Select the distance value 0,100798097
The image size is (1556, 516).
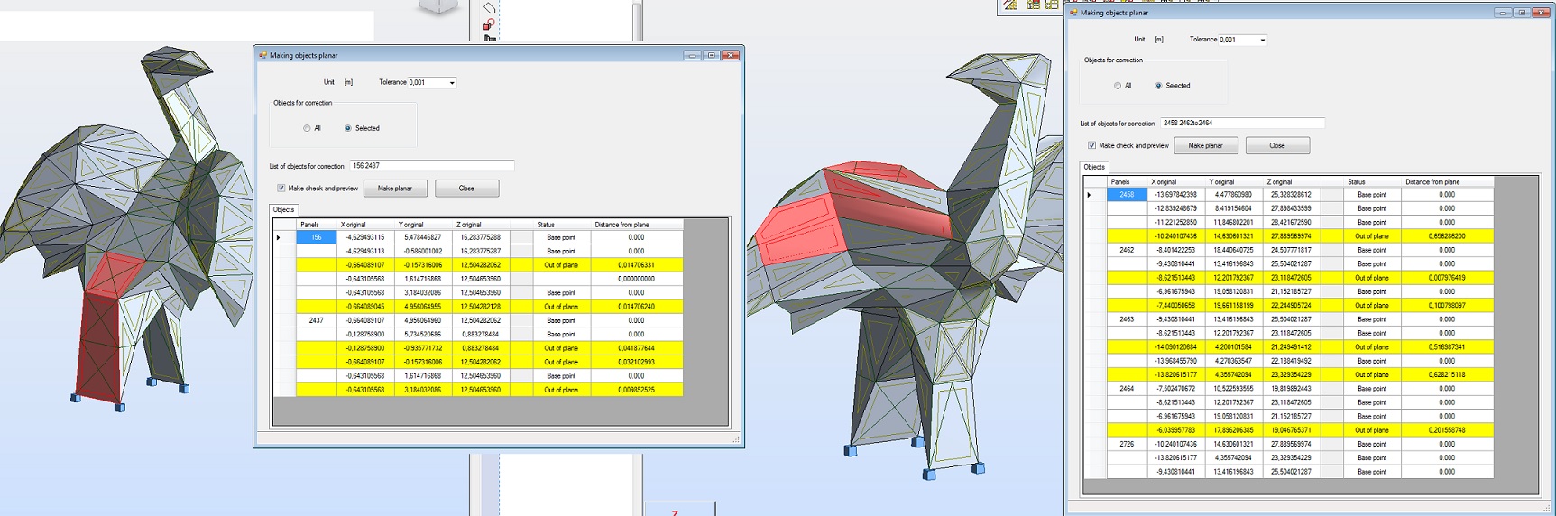(x=1447, y=306)
